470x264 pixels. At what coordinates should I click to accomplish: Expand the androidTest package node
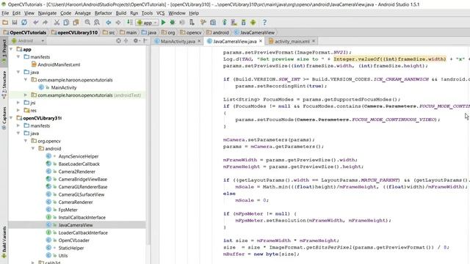coord(26,95)
